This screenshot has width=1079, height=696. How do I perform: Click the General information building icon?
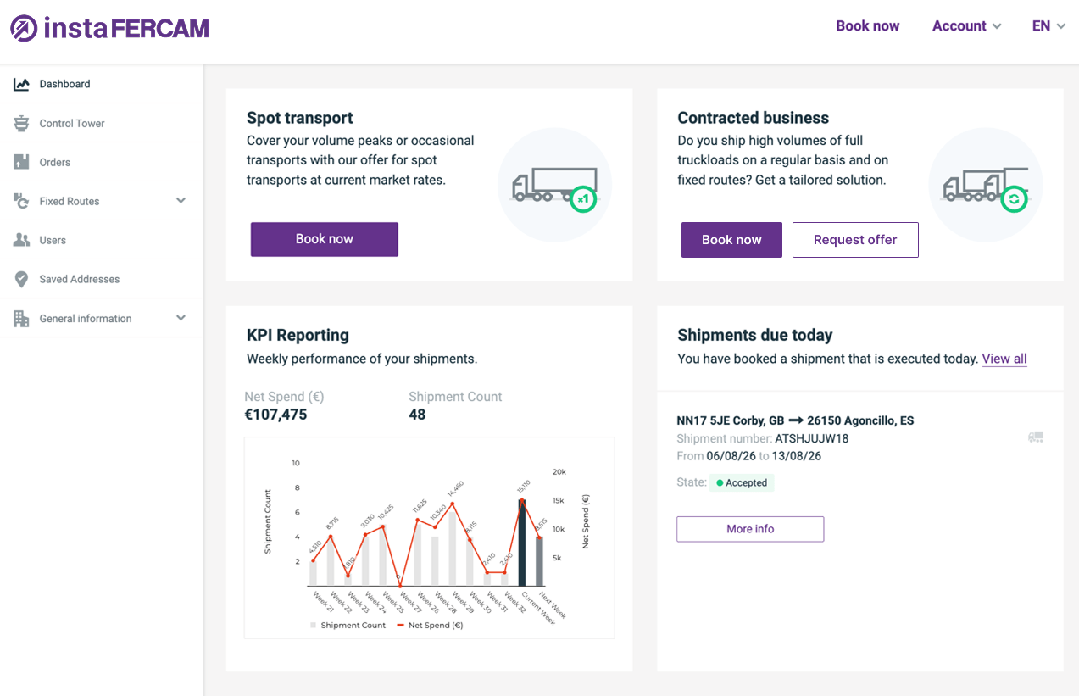click(21, 319)
